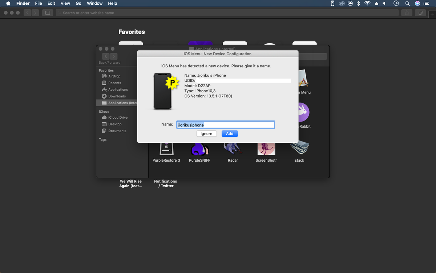
Task: Click the cloud-in-circle menu bar icon
Action: 350,3
